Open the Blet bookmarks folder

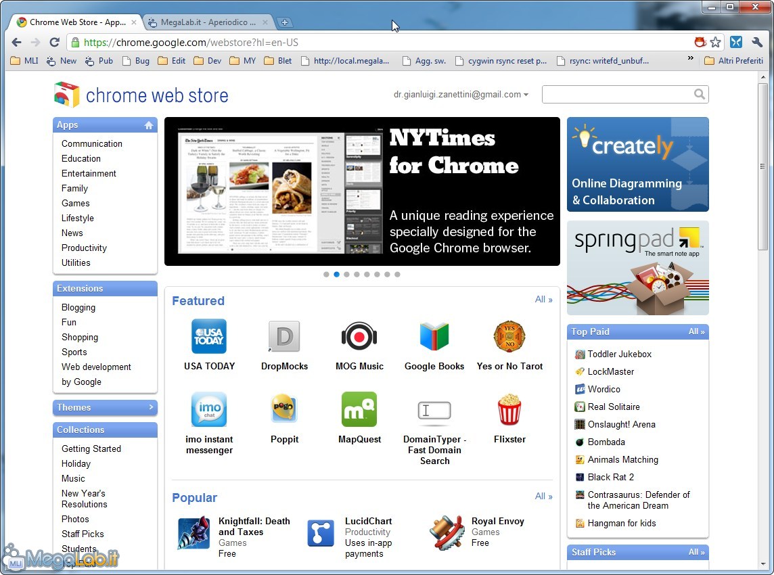point(278,61)
